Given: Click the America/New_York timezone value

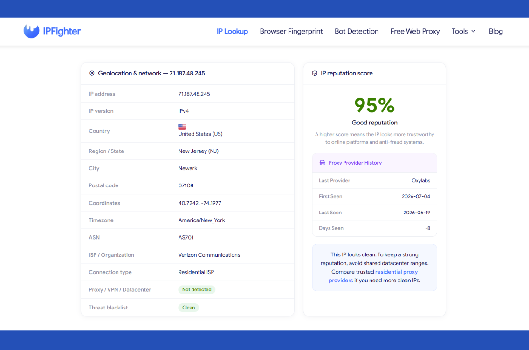Looking at the screenshot, I should 201,220.
